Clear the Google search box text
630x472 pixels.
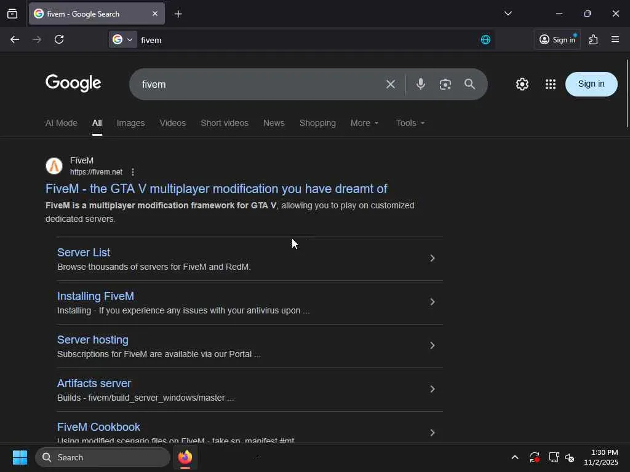click(391, 84)
